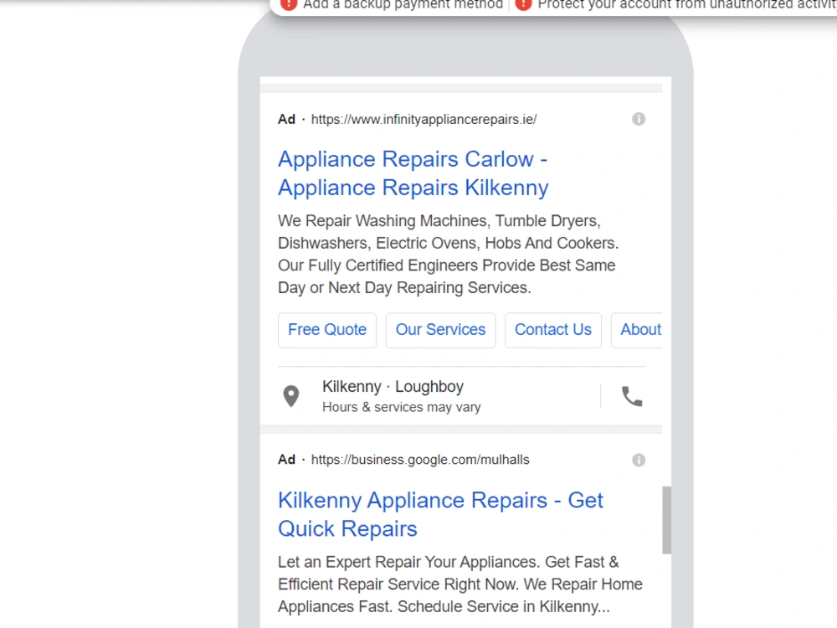Click the red alert icon for Protect your account
Viewport: 837px width, 628px height.
tap(524, 4)
